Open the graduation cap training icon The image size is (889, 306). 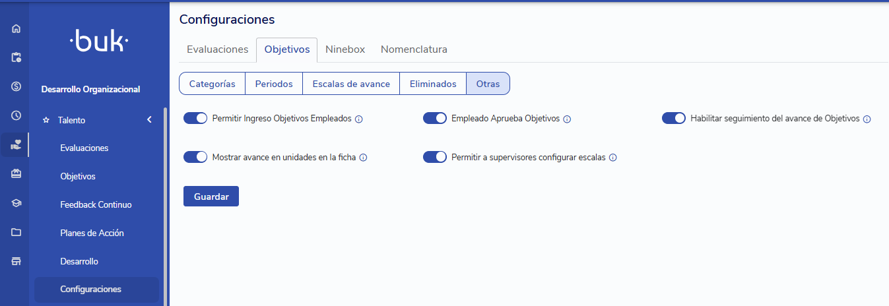tap(16, 203)
